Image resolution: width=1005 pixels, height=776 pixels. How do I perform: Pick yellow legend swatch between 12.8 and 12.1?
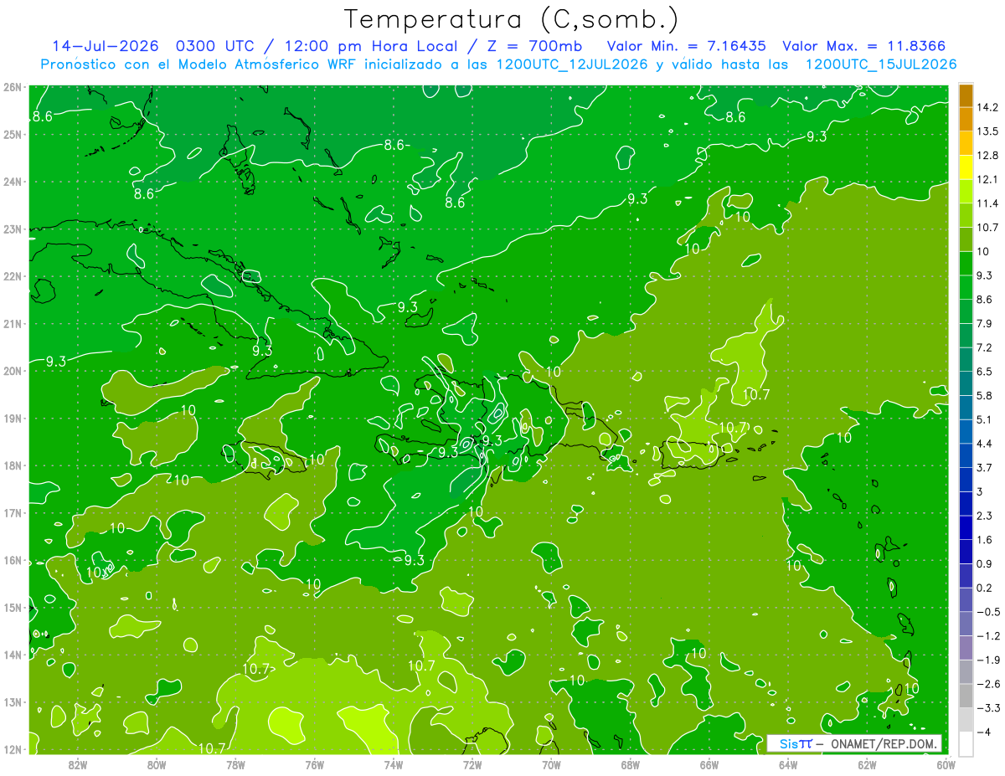click(966, 167)
